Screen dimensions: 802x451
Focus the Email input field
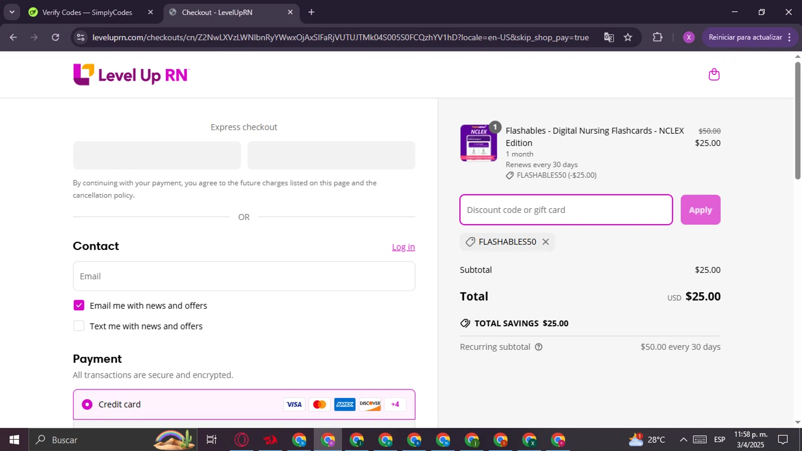tap(244, 276)
